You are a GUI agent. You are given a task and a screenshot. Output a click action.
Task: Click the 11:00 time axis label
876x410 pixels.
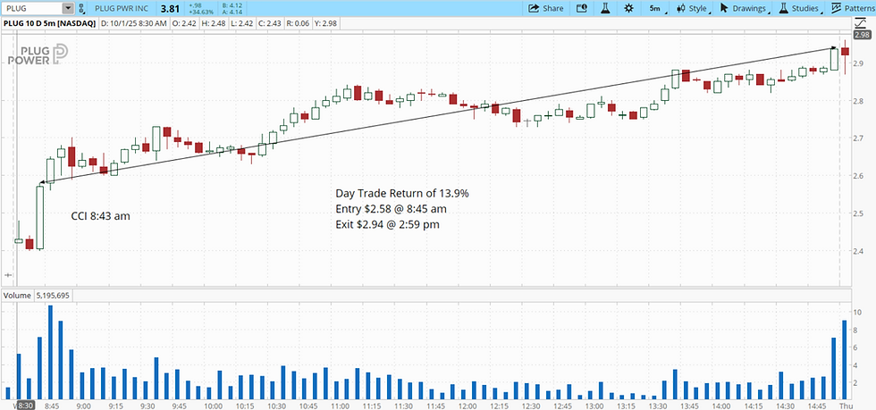click(341, 406)
